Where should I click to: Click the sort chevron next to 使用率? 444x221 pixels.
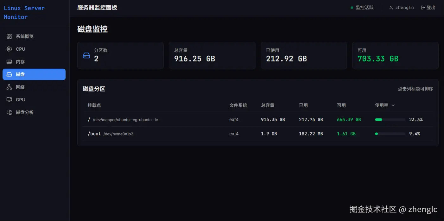(x=393, y=105)
